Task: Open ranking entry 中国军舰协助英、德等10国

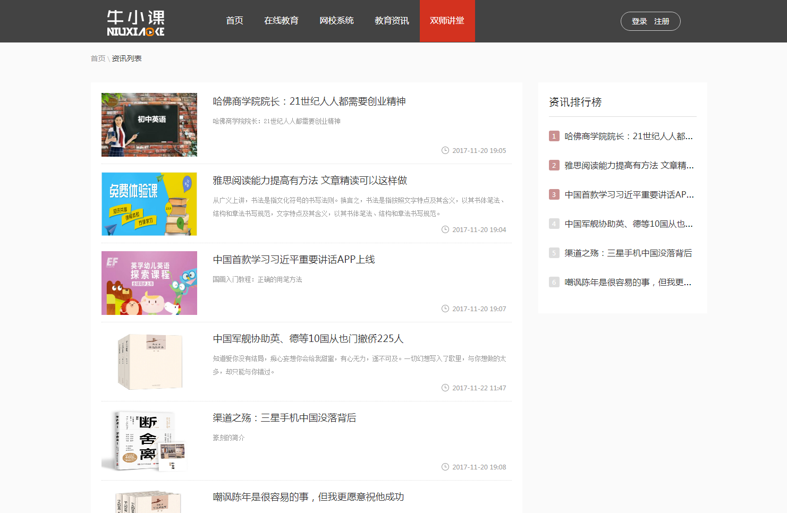Action: (x=628, y=224)
